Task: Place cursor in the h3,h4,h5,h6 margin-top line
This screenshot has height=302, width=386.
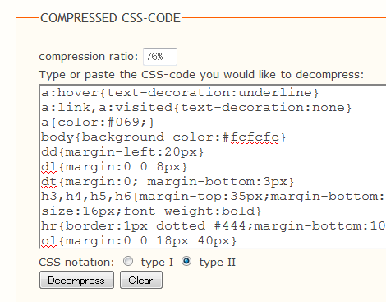Action: tap(213, 197)
